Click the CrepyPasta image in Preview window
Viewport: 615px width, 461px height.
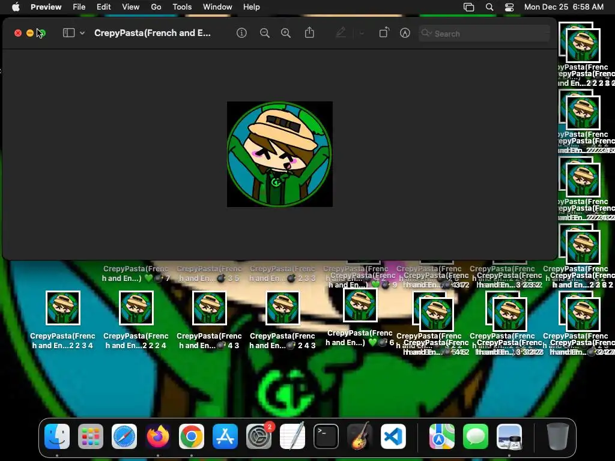tap(280, 154)
